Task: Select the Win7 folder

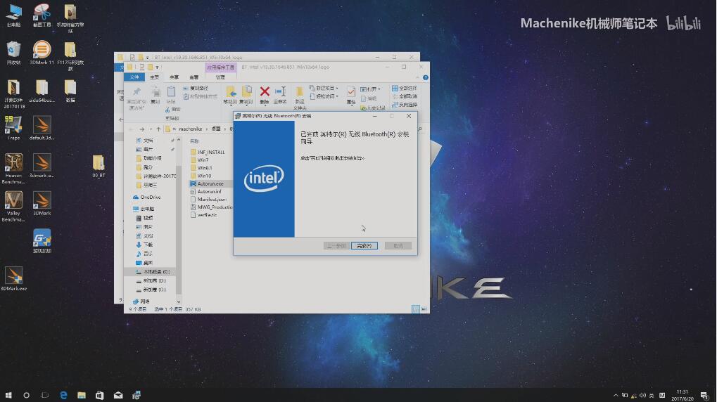Action: pos(199,160)
